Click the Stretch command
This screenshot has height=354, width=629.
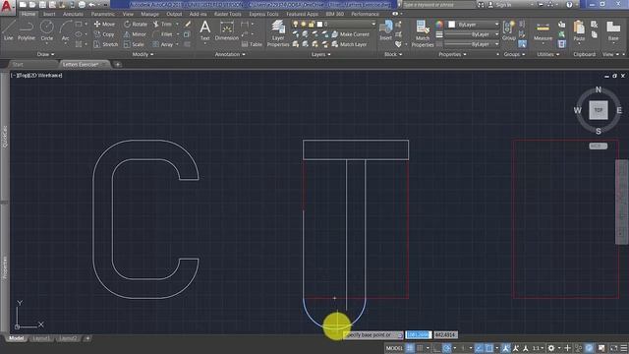(x=106, y=44)
